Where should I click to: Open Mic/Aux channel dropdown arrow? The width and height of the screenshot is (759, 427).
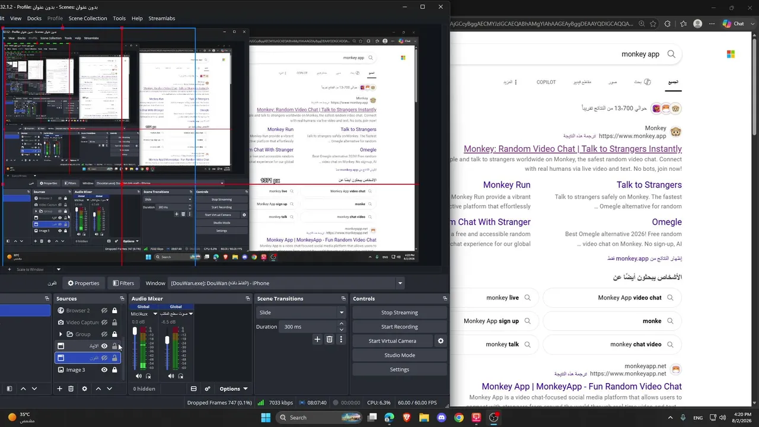155,314
